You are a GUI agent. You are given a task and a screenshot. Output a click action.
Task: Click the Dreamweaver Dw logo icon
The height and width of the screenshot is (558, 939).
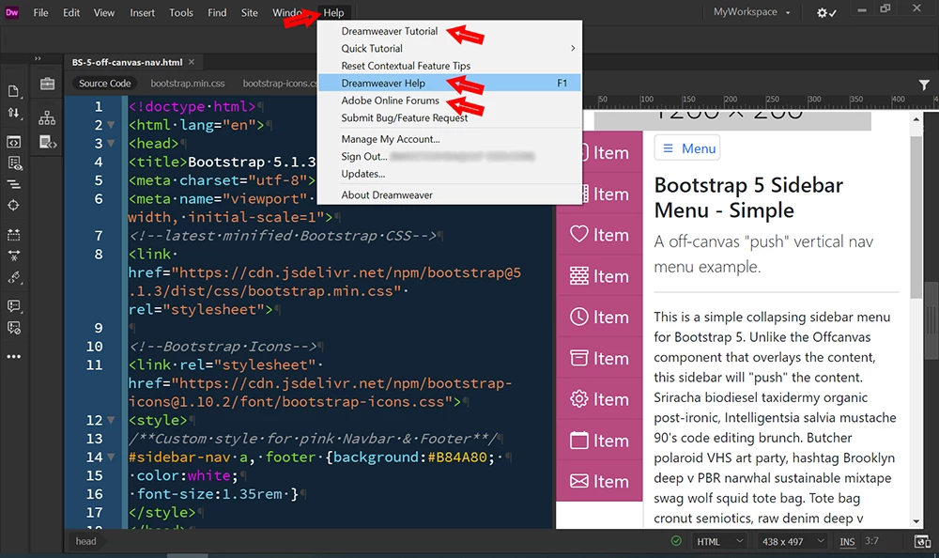point(12,12)
